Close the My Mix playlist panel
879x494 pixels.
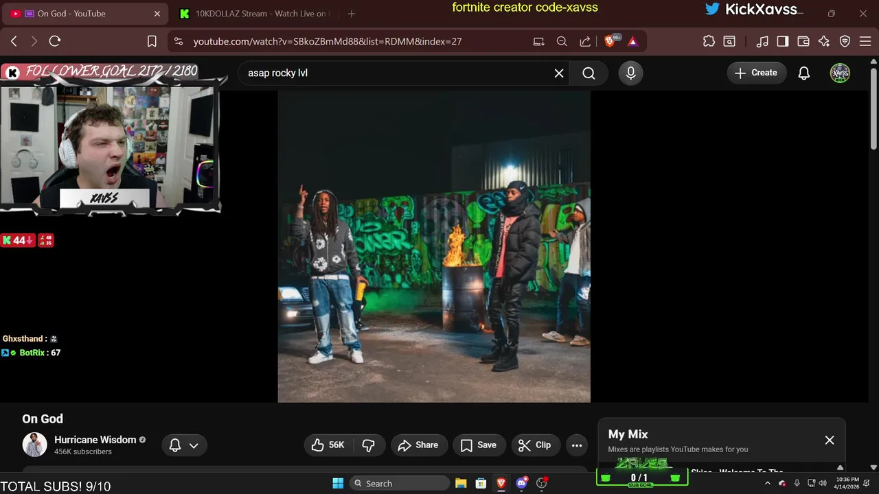tap(830, 440)
